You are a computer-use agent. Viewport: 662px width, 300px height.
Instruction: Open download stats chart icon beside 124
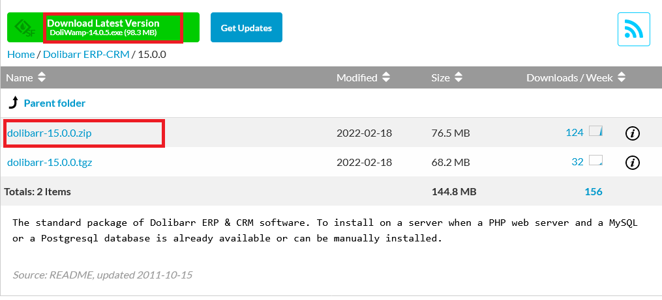point(595,131)
